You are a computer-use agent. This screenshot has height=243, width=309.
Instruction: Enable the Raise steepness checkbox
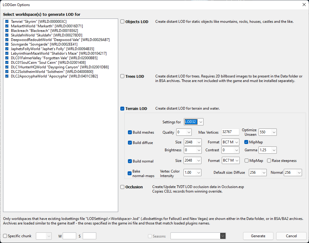coord(269,161)
